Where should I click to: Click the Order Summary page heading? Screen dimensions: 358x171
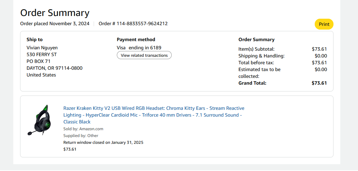[x=55, y=13]
